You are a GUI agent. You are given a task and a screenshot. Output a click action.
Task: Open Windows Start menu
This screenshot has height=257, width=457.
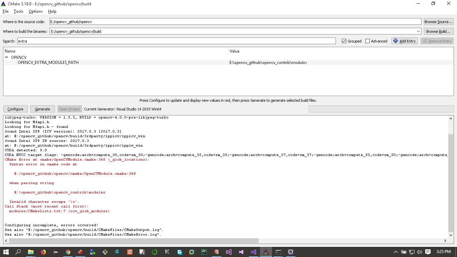pyautogui.click(x=6, y=252)
